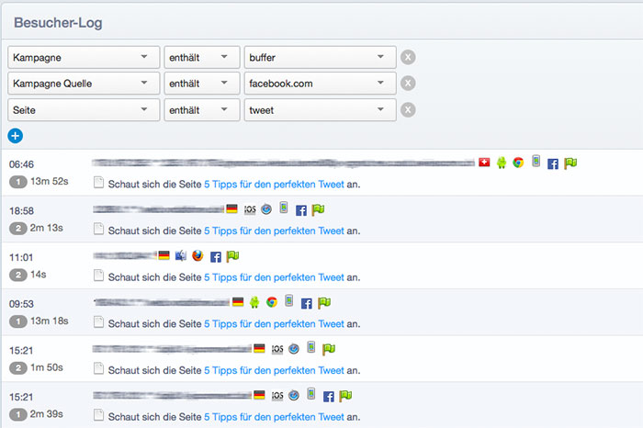Click the Facebook icon in the 09:53 visit
The image size is (643, 428).
[306, 303]
